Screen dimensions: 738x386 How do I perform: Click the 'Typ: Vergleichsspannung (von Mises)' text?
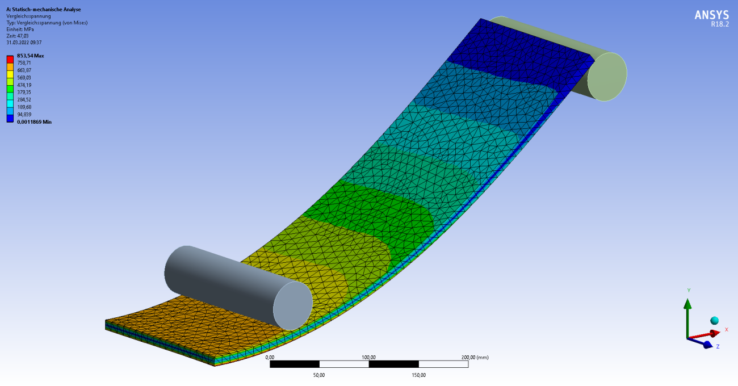click(47, 23)
